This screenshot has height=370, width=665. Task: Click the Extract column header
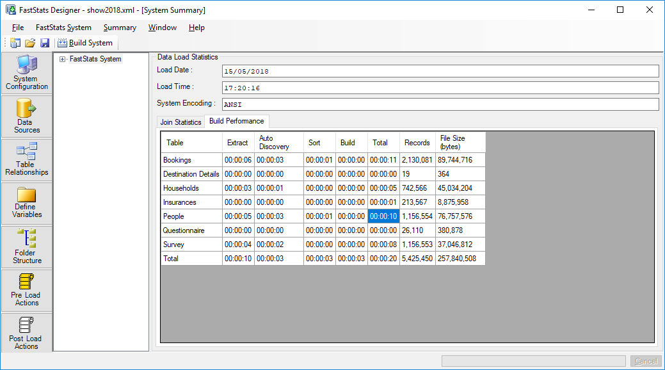[x=238, y=143]
